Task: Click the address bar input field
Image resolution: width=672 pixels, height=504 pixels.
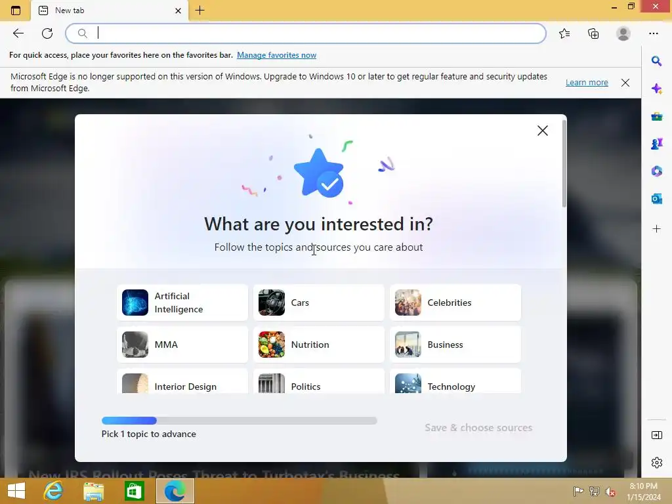Action: click(306, 33)
